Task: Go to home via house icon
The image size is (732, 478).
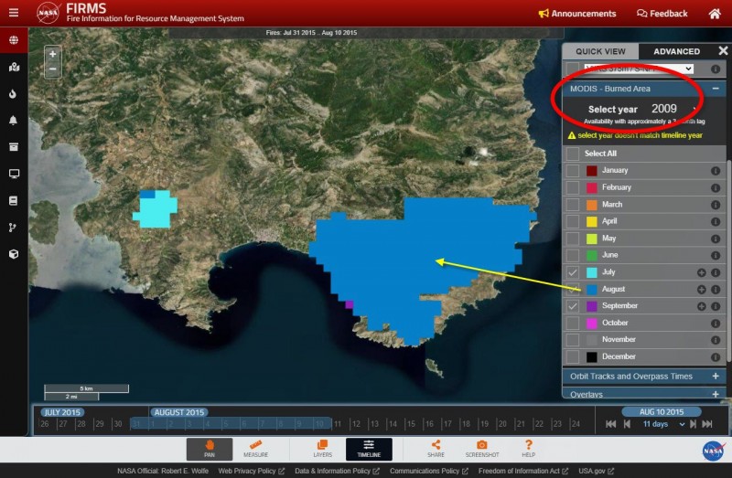Action: pos(715,14)
